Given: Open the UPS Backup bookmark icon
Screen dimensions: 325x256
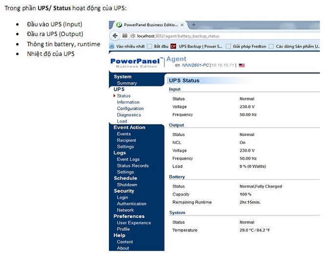Looking at the screenshot, I should tap(173, 46).
